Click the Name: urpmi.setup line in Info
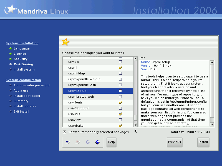Image resolution: width=222 pixels, height=166 pixels. point(155,62)
